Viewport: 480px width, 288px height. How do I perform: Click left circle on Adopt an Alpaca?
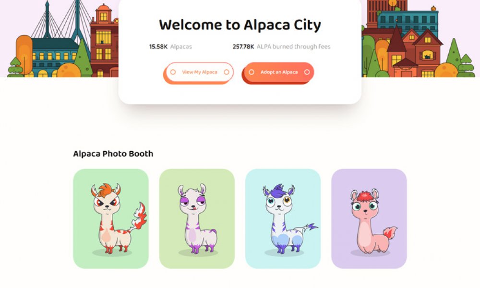pyautogui.click(x=252, y=72)
